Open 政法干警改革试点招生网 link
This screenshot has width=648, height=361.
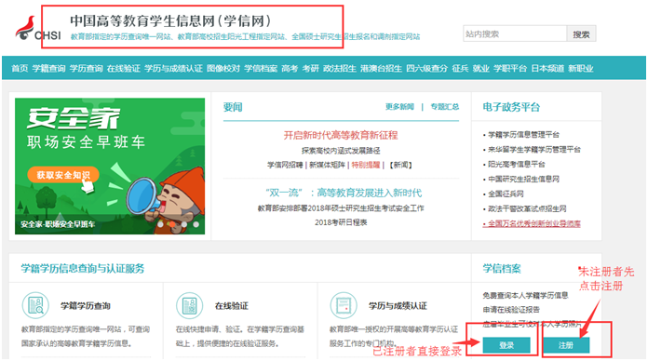pyautogui.click(x=527, y=208)
